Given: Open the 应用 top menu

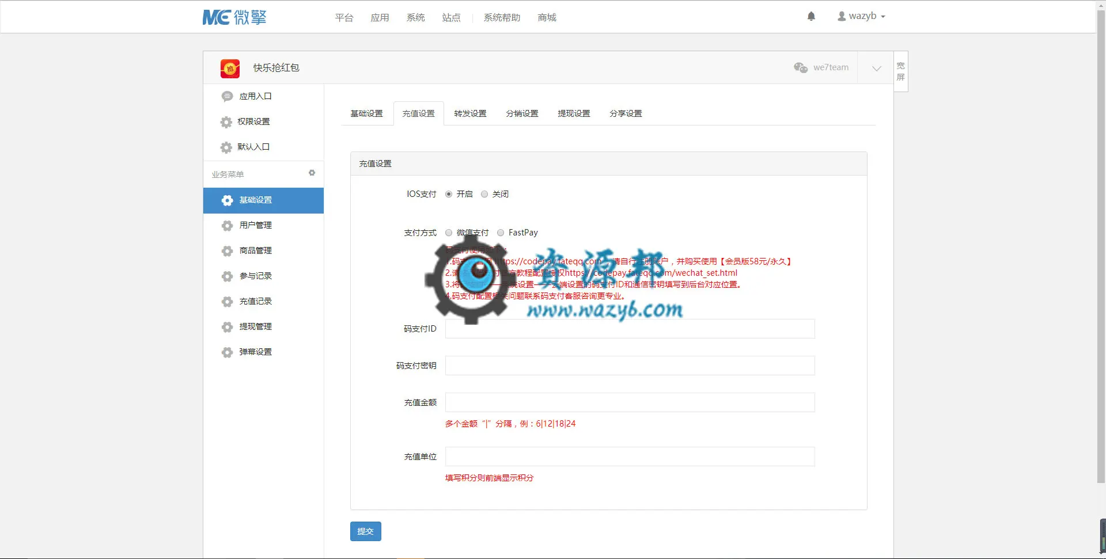Looking at the screenshot, I should pos(380,18).
